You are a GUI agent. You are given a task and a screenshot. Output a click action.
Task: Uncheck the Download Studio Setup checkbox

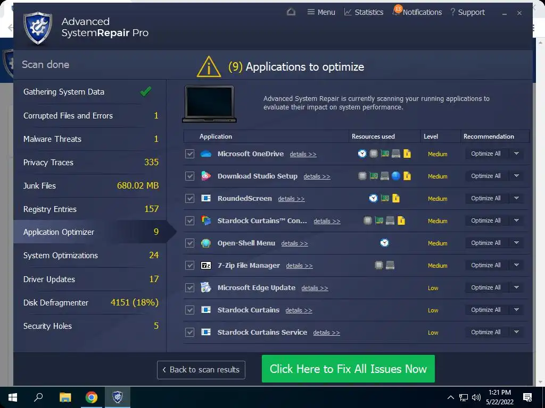(x=190, y=176)
